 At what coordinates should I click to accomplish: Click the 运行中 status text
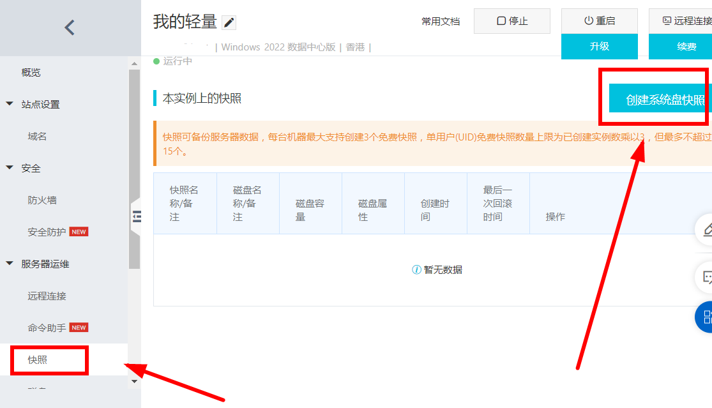click(x=178, y=61)
